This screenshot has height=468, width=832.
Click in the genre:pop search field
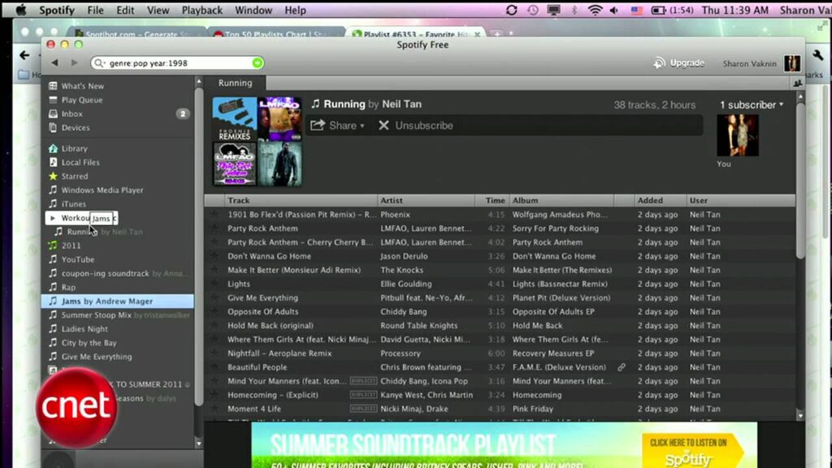(x=178, y=63)
